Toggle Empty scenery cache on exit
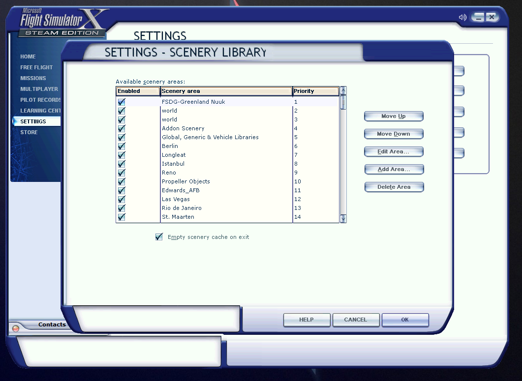 (x=159, y=237)
